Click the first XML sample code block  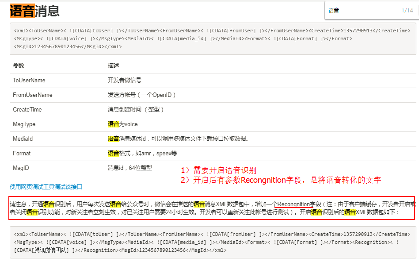pyautogui.click(x=213, y=39)
